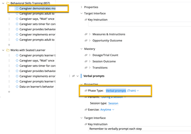Click the Remember to verbally prompt field
The height and width of the screenshot is (134, 191).
tap(139, 129)
